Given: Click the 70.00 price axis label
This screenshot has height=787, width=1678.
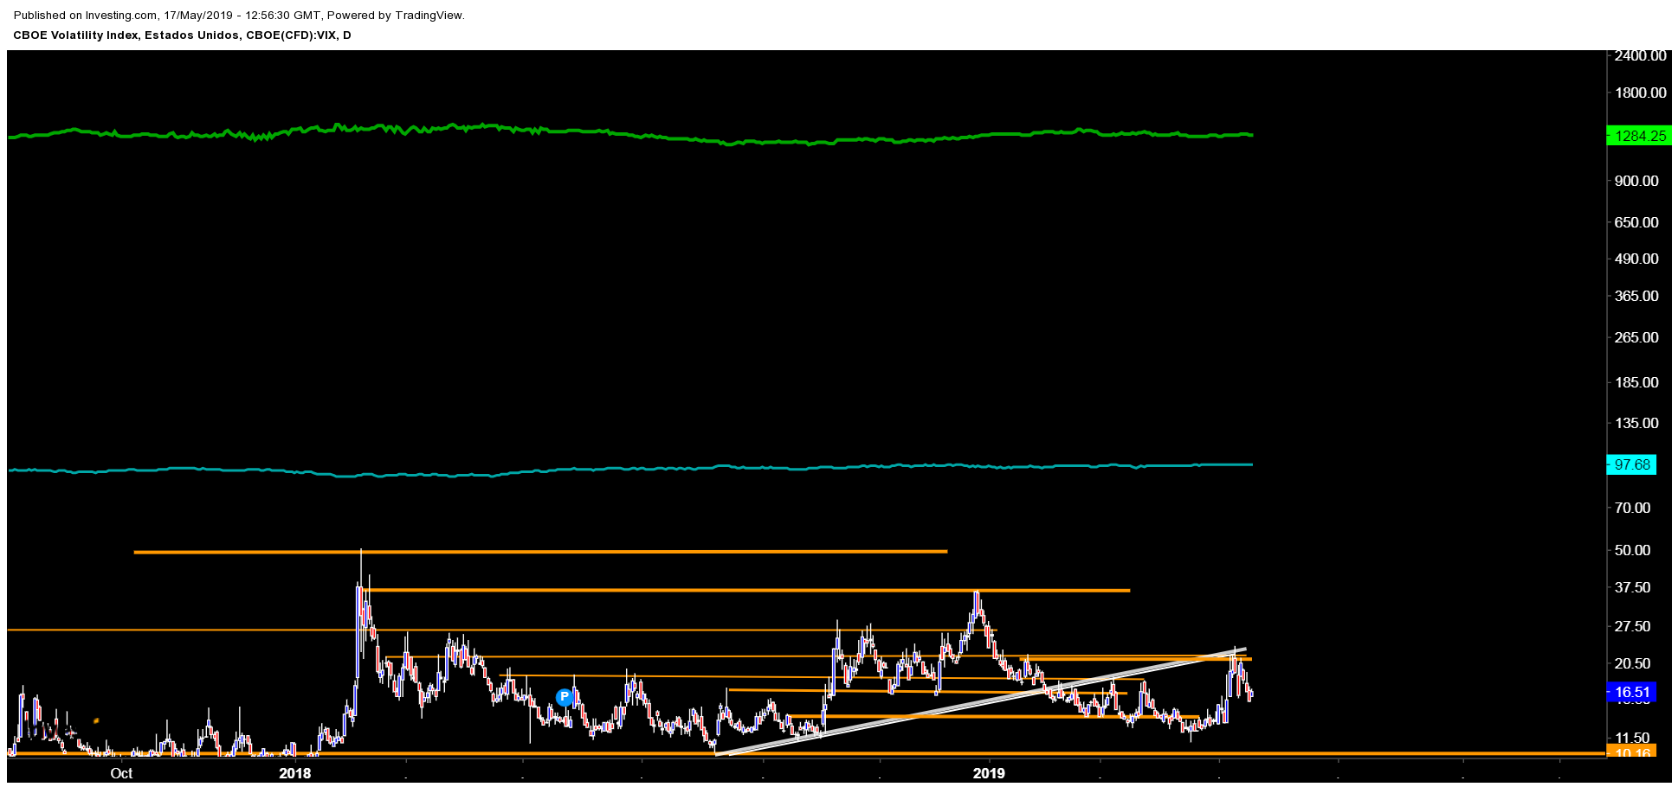Looking at the screenshot, I should (x=1633, y=508).
